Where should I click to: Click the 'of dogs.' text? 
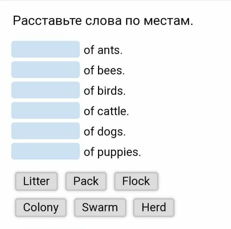[105, 132]
